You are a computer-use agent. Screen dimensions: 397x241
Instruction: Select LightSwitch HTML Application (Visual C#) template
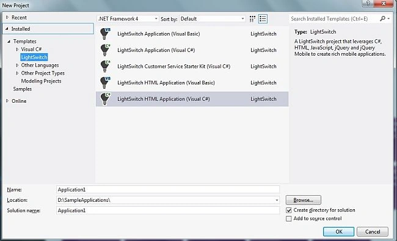point(192,99)
